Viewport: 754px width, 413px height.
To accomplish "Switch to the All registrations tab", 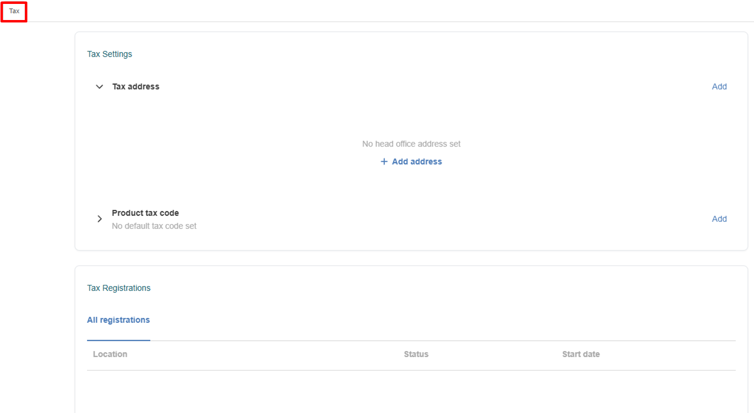I will click(118, 320).
